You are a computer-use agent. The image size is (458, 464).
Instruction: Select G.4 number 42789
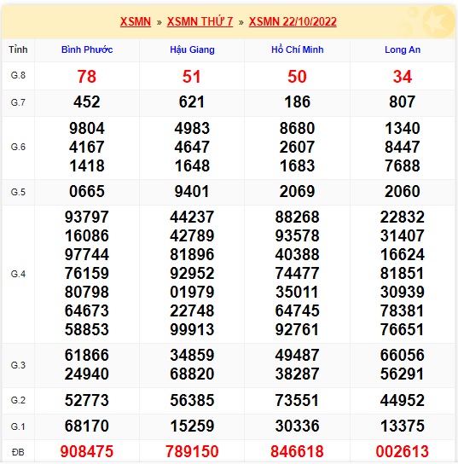192,236
